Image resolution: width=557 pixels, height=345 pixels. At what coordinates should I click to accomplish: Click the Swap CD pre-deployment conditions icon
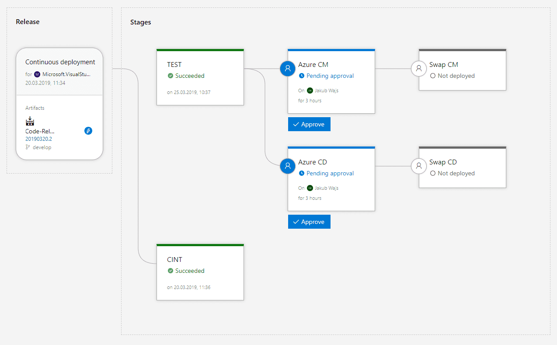419,166
